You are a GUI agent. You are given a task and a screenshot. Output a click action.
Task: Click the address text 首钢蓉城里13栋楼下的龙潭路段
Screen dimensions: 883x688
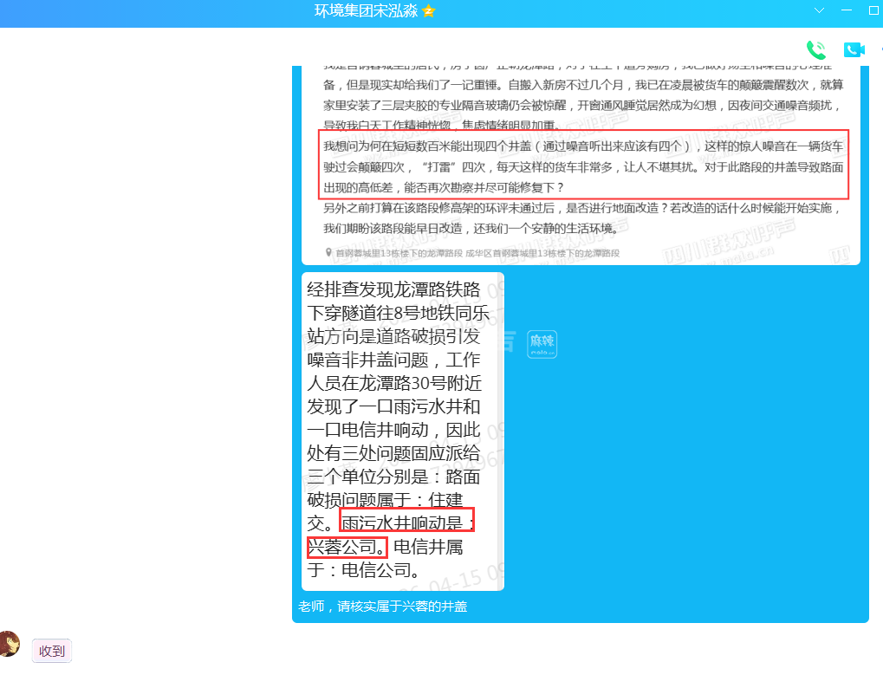[x=399, y=253]
